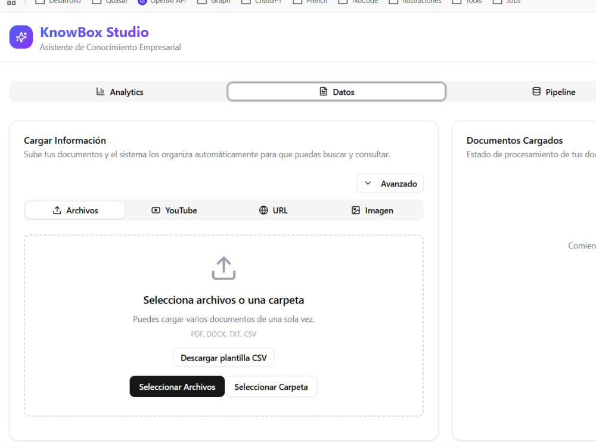This screenshot has height=447, width=596.
Task: Click 'Selecciona archivos o una carpeta' text
Action: 223,300
